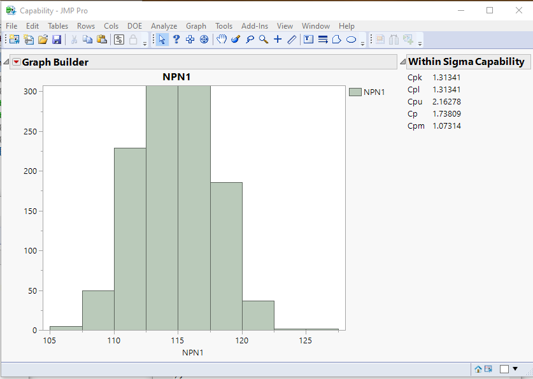533x379 pixels.
Task: Select the Brush tool
Action: click(x=235, y=39)
